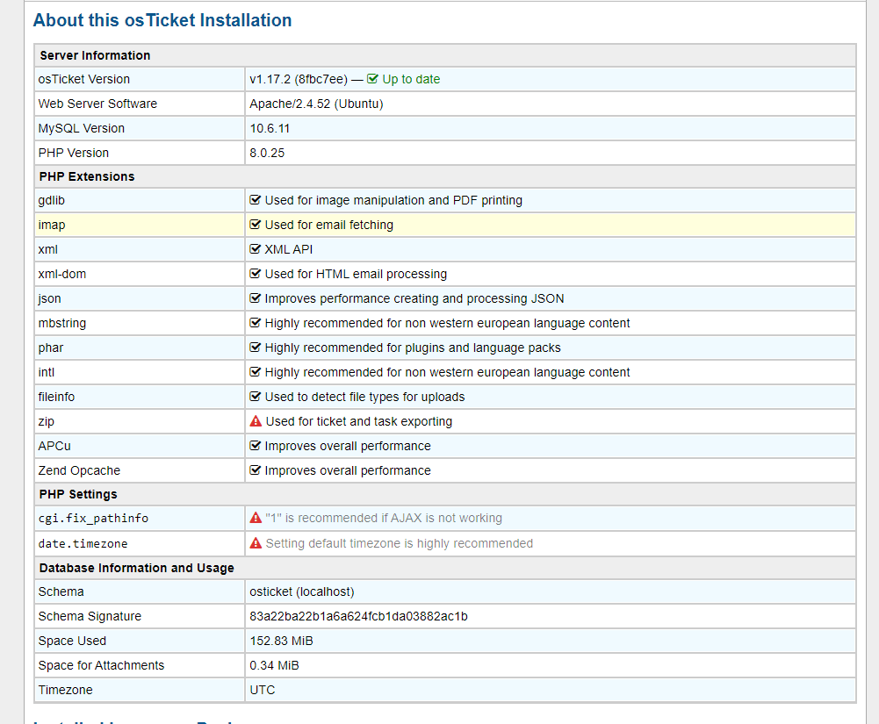Screen dimensions: 879x724
Task: Click the checkmark in the mbstring row
Action: point(256,323)
